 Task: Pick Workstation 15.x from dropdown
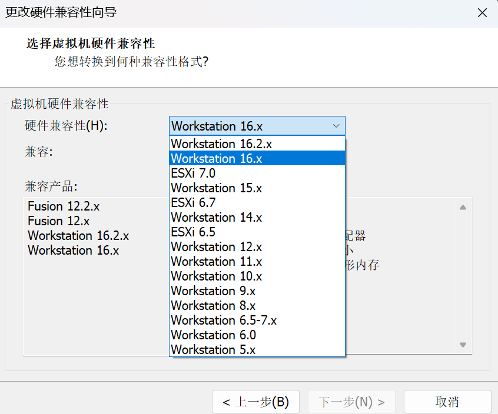pos(257,188)
